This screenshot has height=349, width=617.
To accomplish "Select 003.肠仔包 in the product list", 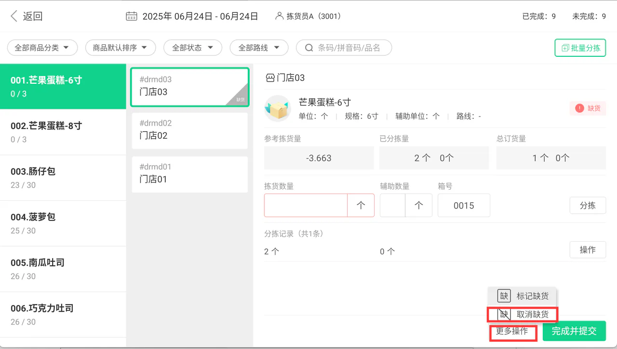I will tap(63, 178).
